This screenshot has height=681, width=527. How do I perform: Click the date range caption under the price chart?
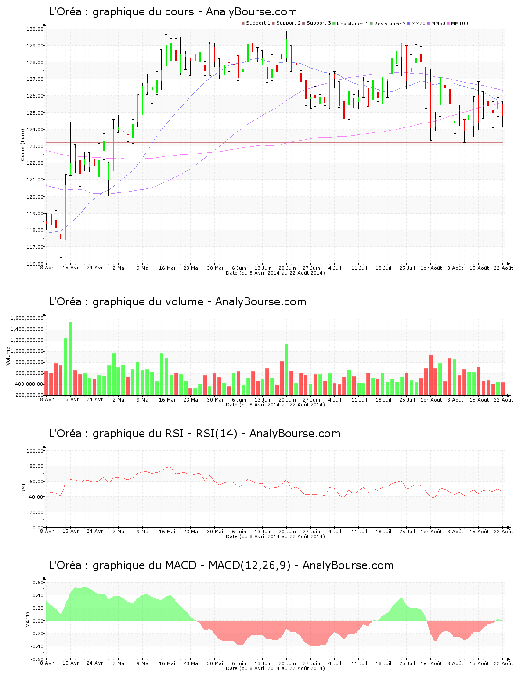pyautogui.click(x=275, y=273)
